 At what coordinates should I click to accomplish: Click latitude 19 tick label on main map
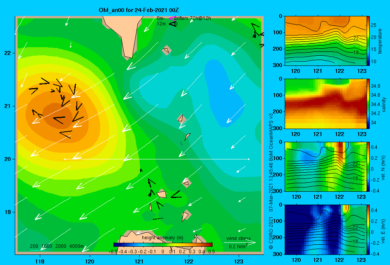coord(8,212)
